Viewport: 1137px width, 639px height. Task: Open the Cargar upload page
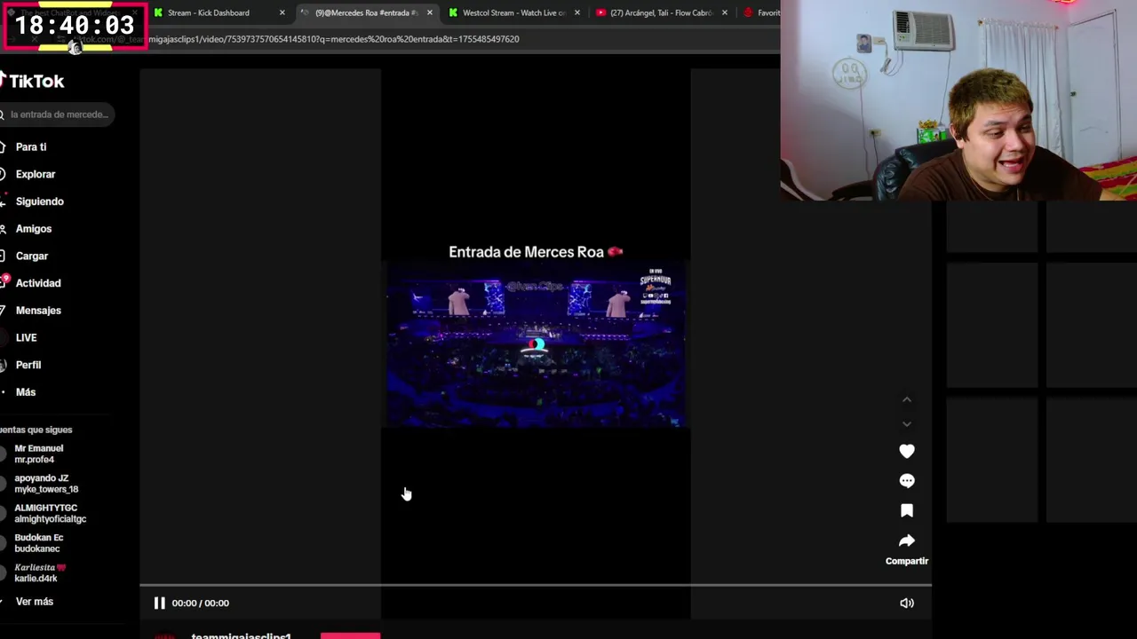click(x=31, y=256)
